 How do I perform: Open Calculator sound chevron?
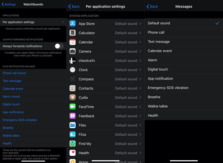point(140,33)
